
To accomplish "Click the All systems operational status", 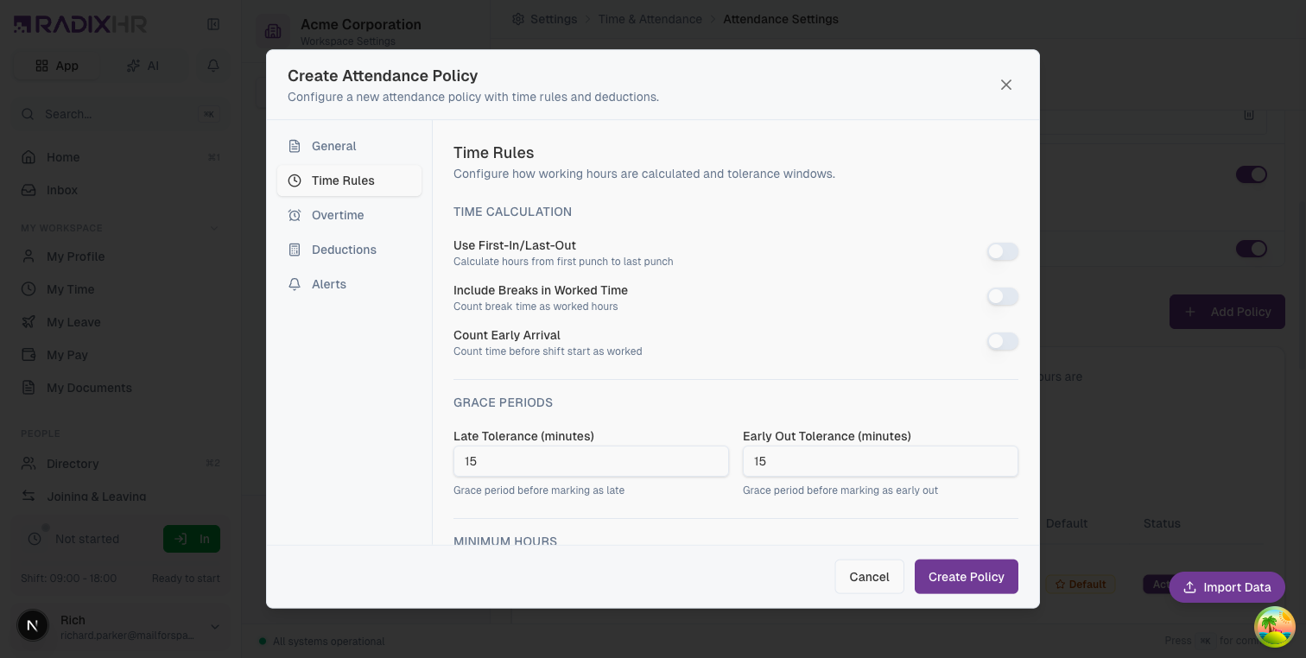I will click(321, 642).
